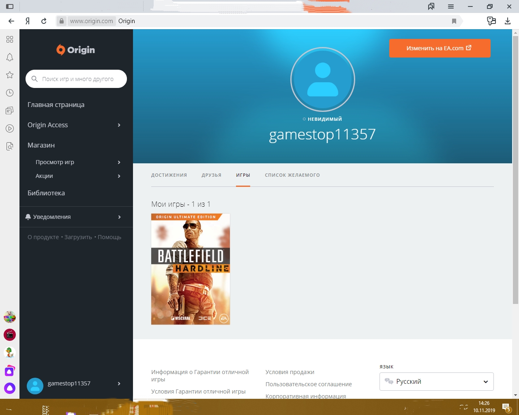Toggle the browser side panel icon

point(10,6)
